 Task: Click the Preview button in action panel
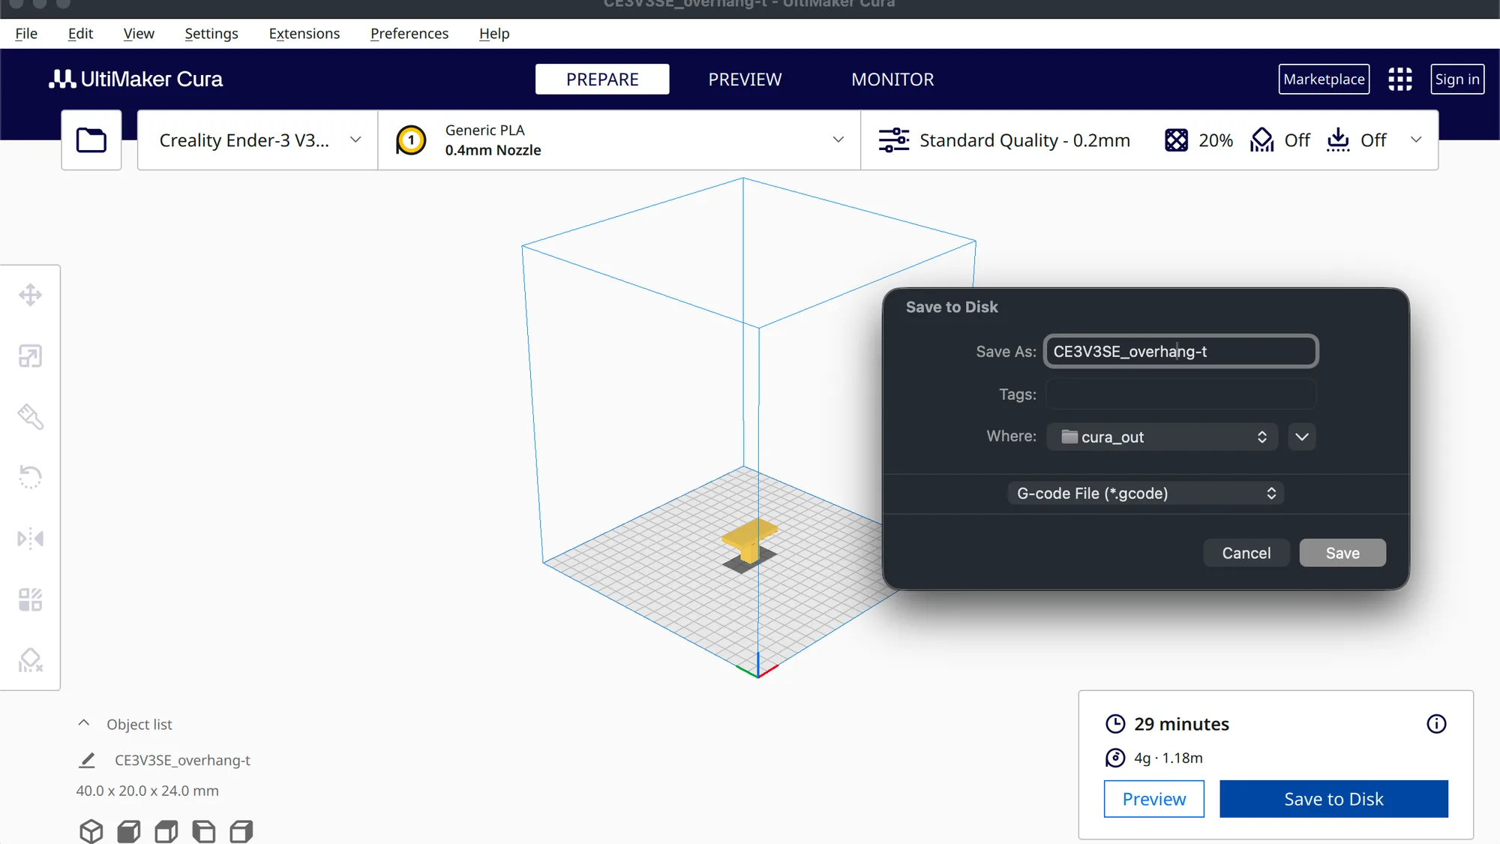click(x=1154, y=799)
